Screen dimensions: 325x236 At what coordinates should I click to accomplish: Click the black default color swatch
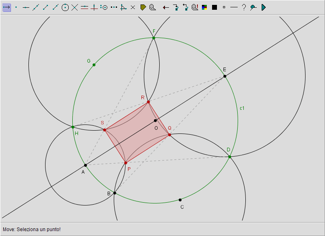click(214, 7)
